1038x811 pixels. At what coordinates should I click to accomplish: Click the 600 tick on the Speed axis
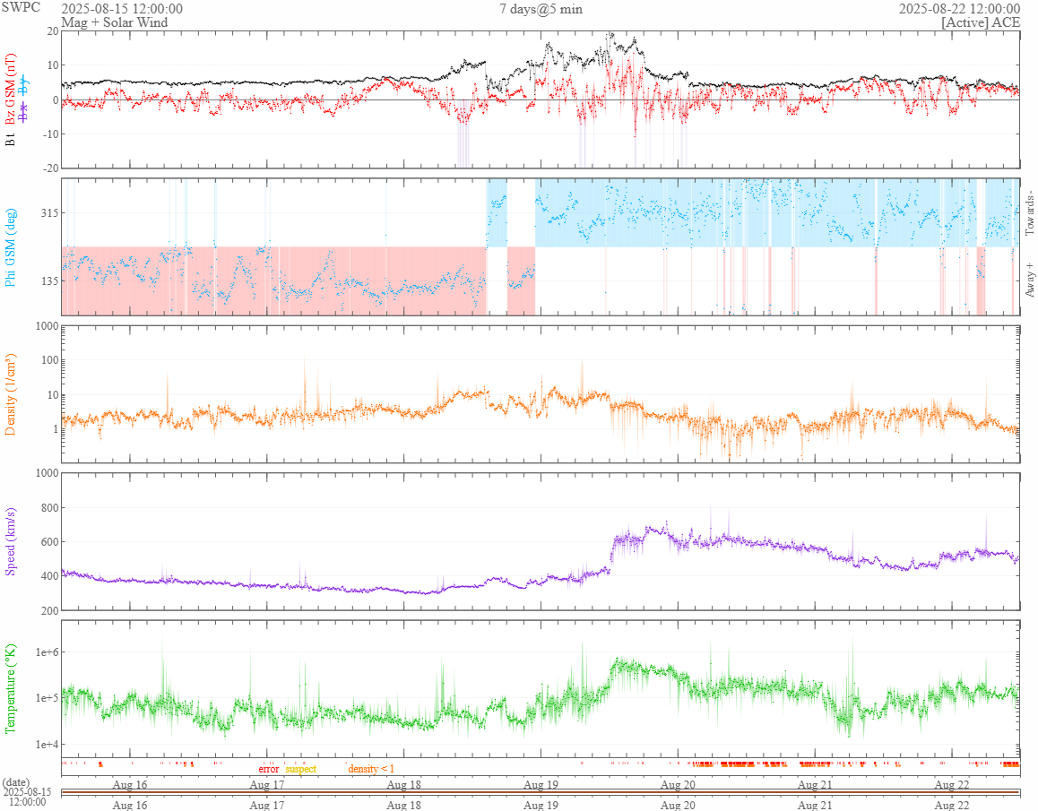pos(49,541)
